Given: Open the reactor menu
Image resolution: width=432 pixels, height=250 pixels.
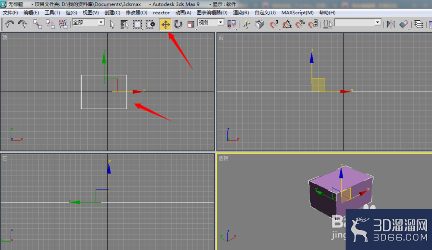Looking at the screenshot, I should pyautogui.click(x=162, y=13).
